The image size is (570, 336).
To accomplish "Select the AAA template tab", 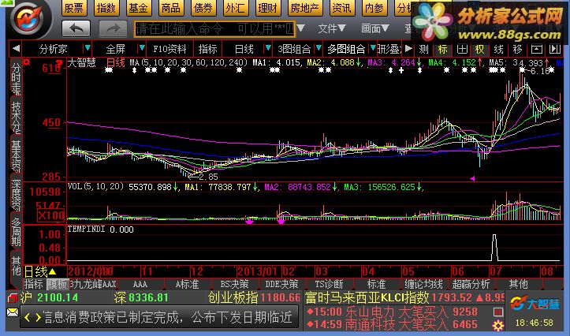I will [140, 284].
